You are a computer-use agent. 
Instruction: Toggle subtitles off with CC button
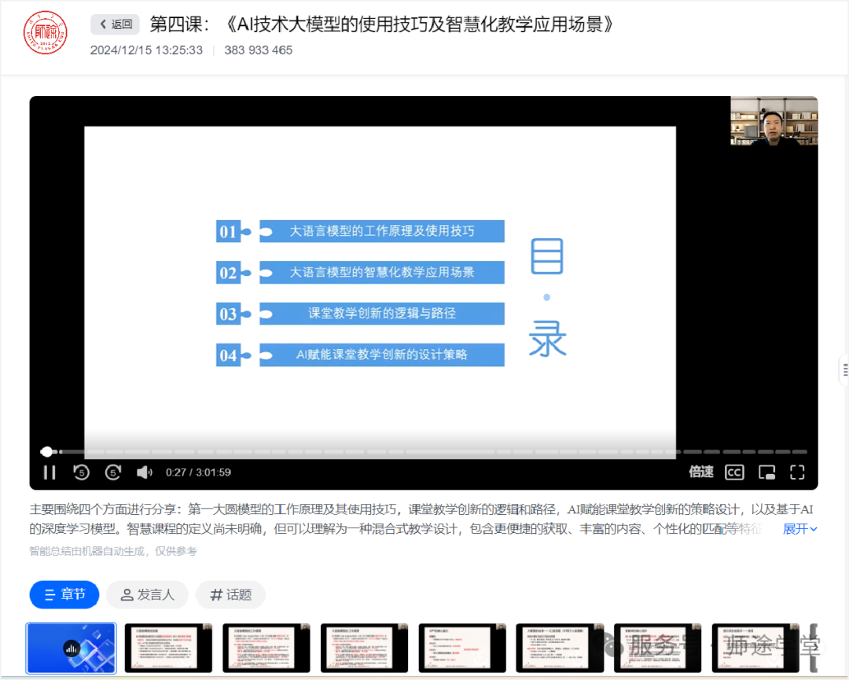coord(734,472)
